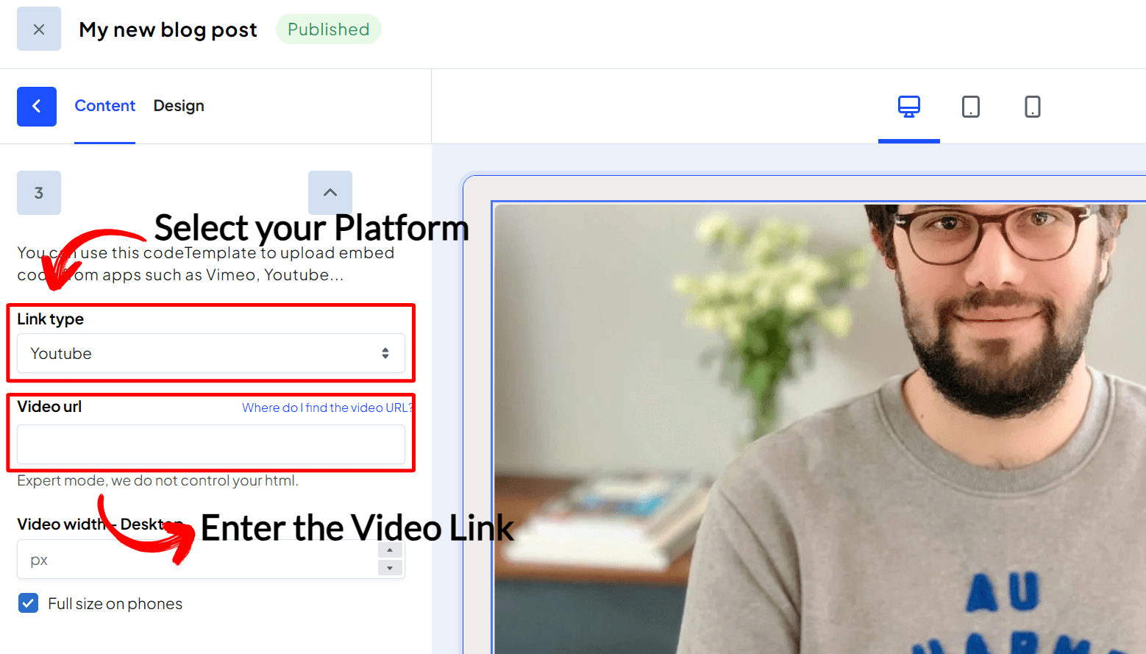The image size is (1146, 654).
Task: Switch to mobile phone preview mode
Action: [1032, 106]
